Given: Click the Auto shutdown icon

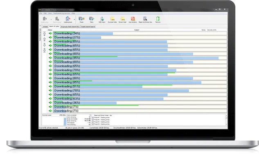Looking at the screenshot, I should click(x=133, y=19).
